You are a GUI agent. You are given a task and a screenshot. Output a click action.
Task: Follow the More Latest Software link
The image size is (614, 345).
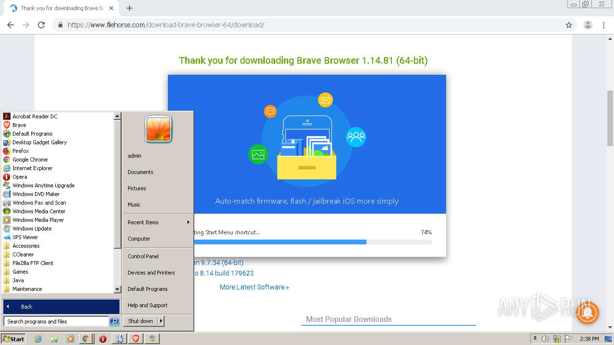pyautogui.click(x=254, y=287)
